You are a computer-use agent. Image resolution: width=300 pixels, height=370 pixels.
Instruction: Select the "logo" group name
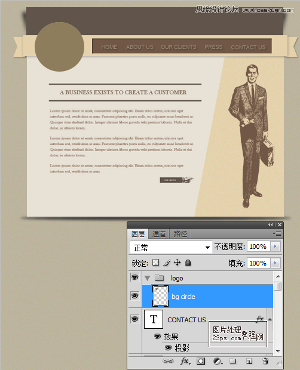point(177,278)
